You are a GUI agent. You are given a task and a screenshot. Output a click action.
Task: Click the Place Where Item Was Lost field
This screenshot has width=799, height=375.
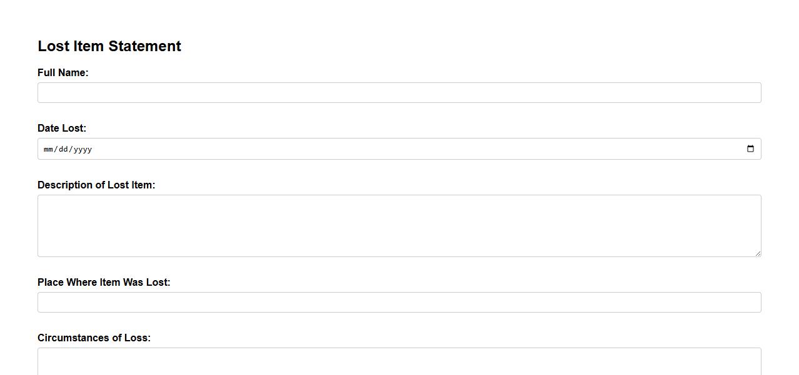point(399,303)
